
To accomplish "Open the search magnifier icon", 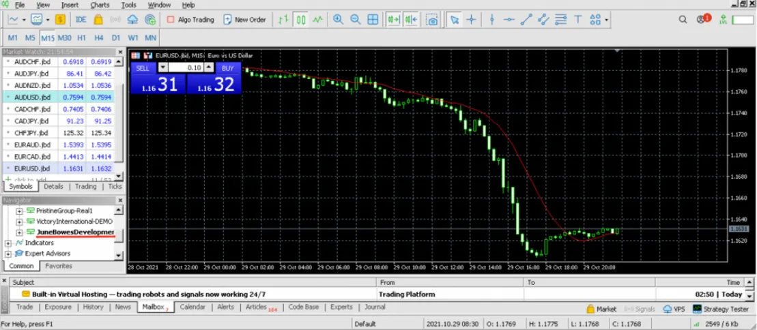I will coord(683,20).
